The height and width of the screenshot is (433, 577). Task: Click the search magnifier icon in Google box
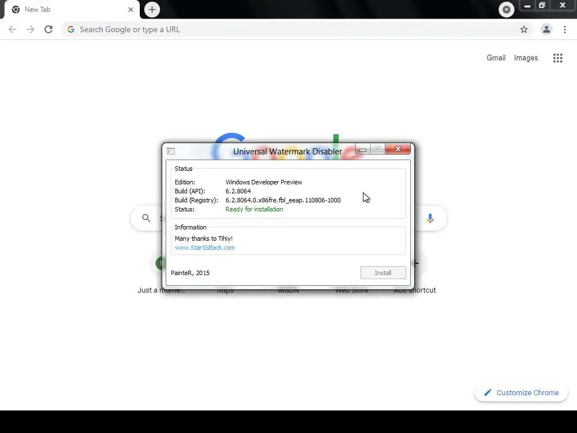[146, 218]
